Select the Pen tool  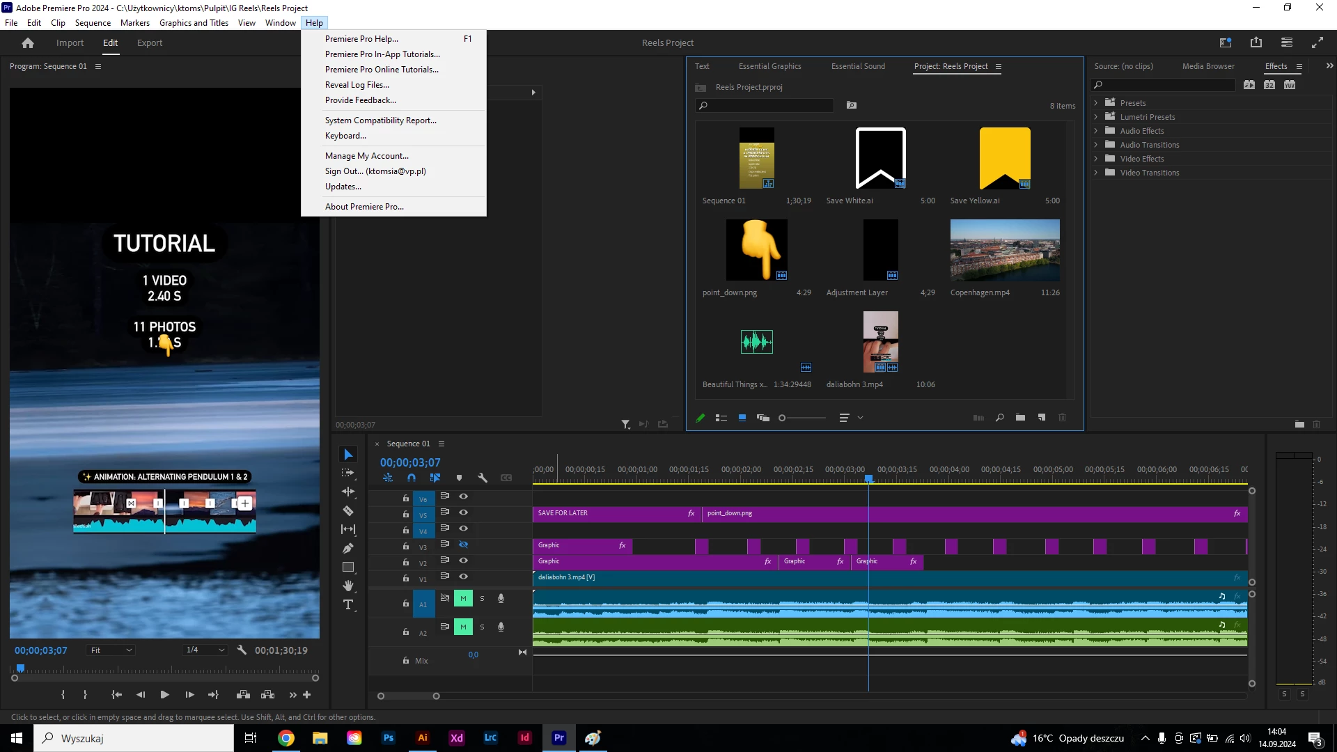[348, 548]
